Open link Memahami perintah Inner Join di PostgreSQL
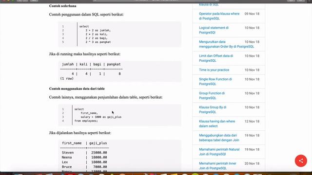Viewport: 312px width, 175px height. coord(217,166)
